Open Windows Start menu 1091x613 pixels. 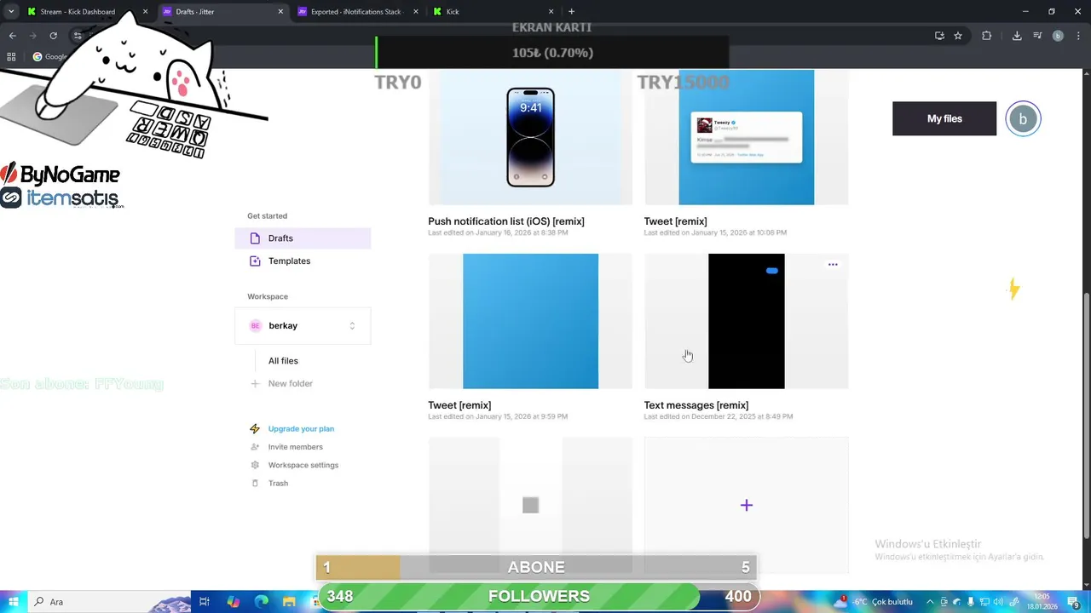[x=14, y=602]
